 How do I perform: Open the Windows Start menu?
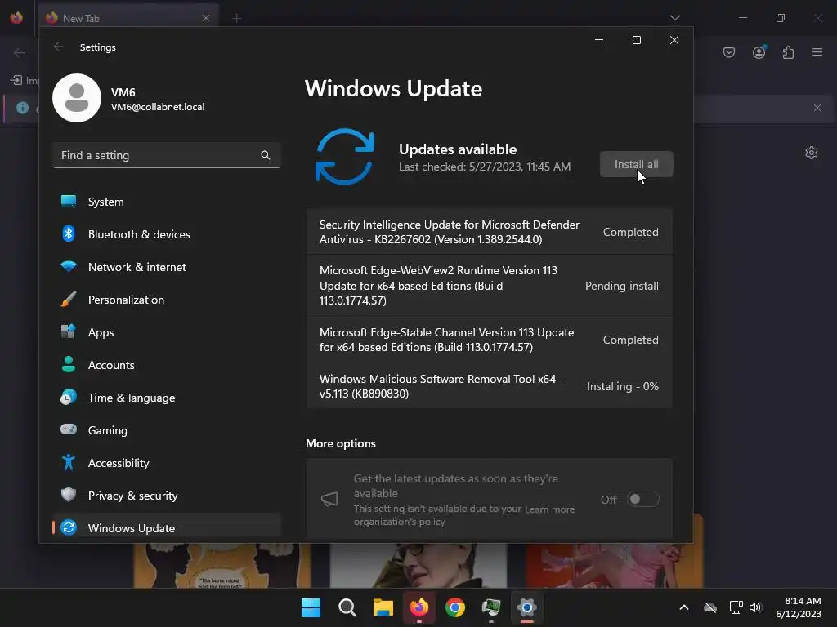click(311, 607)
